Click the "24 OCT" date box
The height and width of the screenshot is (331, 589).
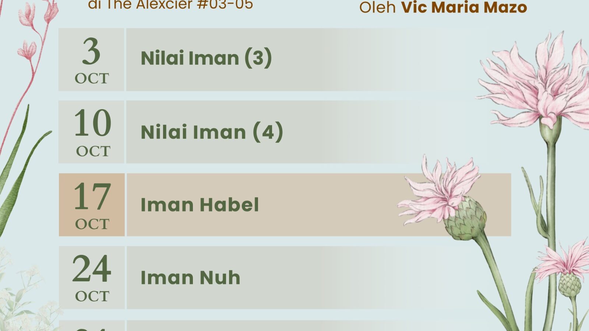(92, 278)
